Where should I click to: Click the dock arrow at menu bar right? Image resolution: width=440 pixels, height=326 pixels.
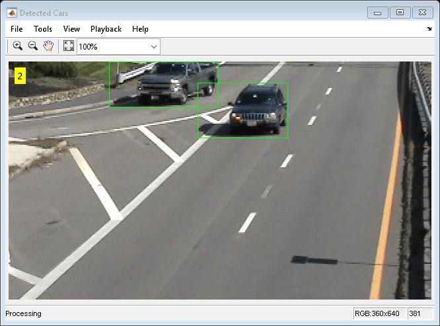pos(429,28)
